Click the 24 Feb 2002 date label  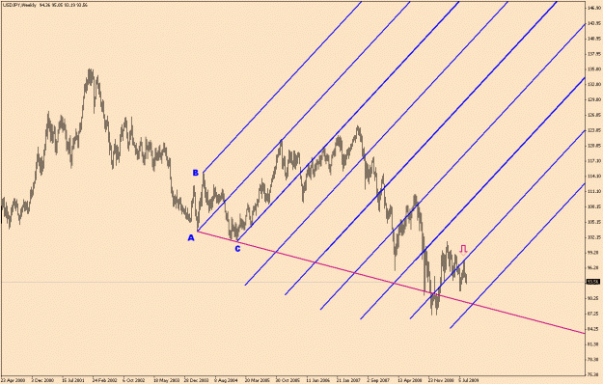[x=104, y=380]
